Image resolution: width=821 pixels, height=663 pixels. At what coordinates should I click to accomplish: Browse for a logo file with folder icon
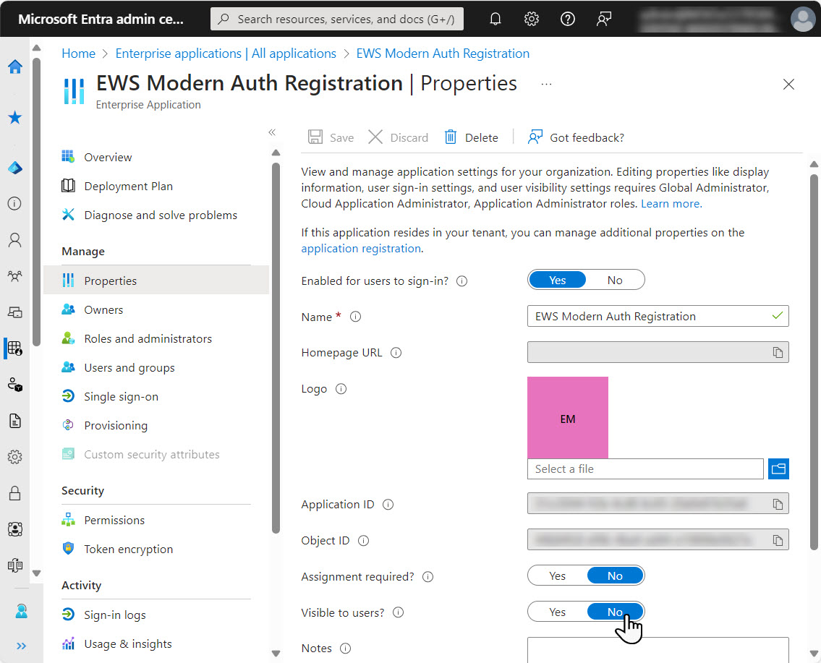778,469
